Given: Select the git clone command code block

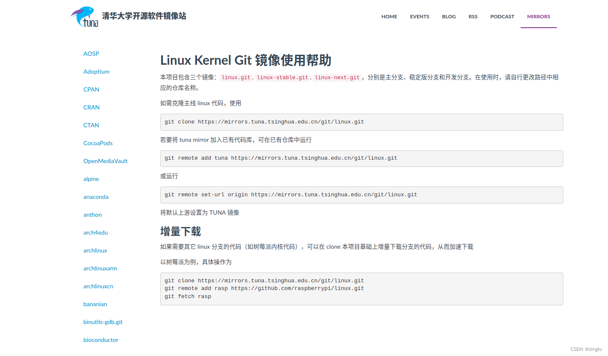Looking at the screenshot, I should [x=362, y=122].
